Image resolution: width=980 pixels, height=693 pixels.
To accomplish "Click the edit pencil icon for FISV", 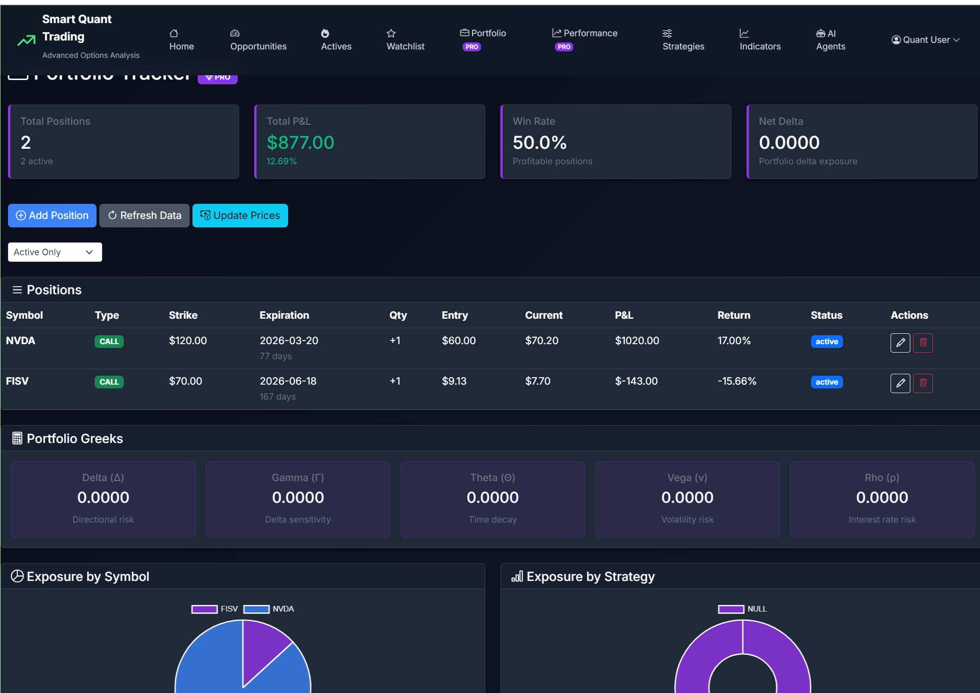I will click(900, 383).
